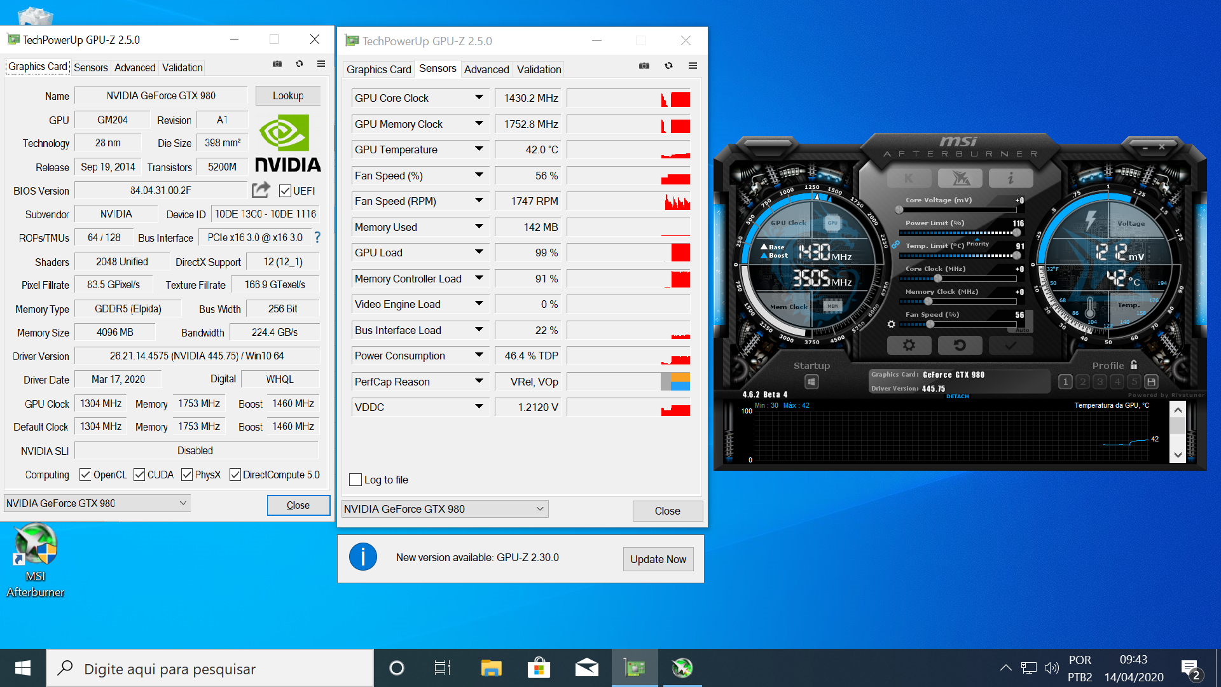Expand GPU Temperature sensor dropdown
The image size is (1221, 687).
point(479,149)
